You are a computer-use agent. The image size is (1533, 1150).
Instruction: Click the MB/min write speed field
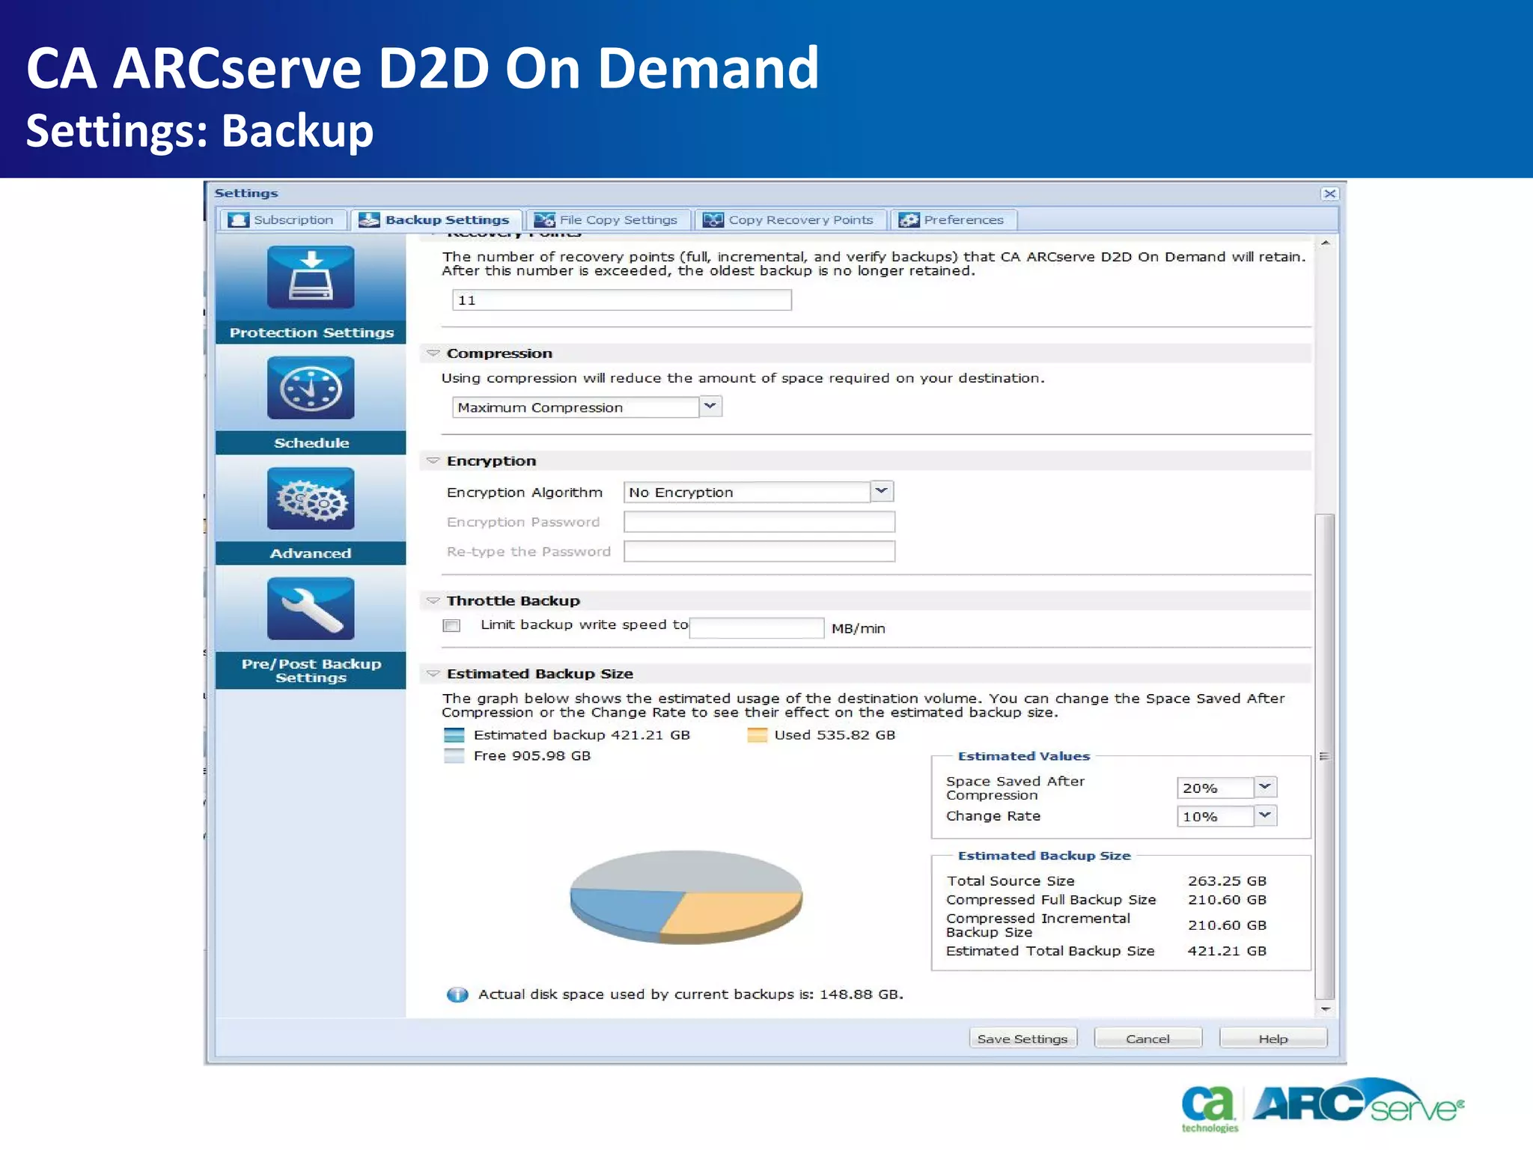coord(757,628)
